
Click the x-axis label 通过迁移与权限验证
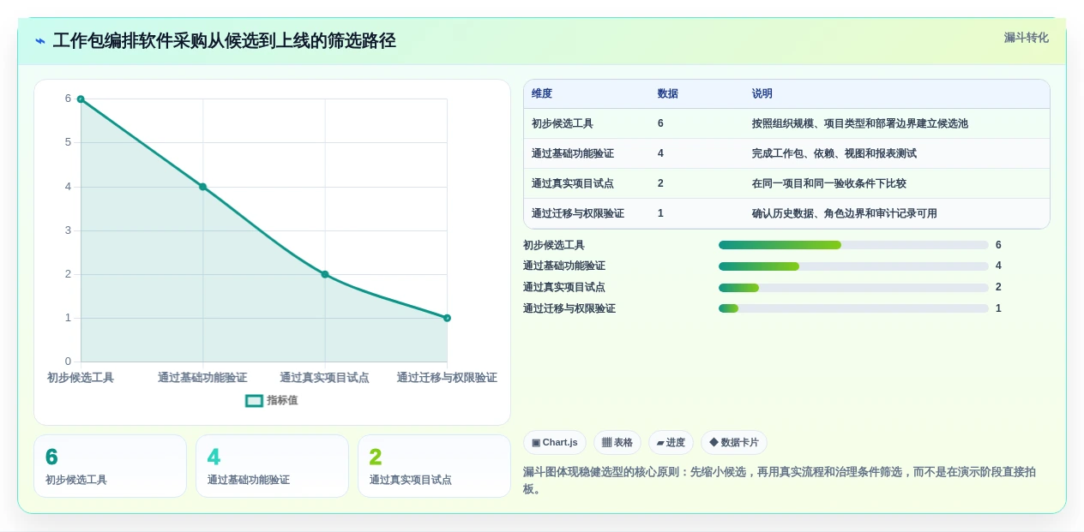point(447,378)
